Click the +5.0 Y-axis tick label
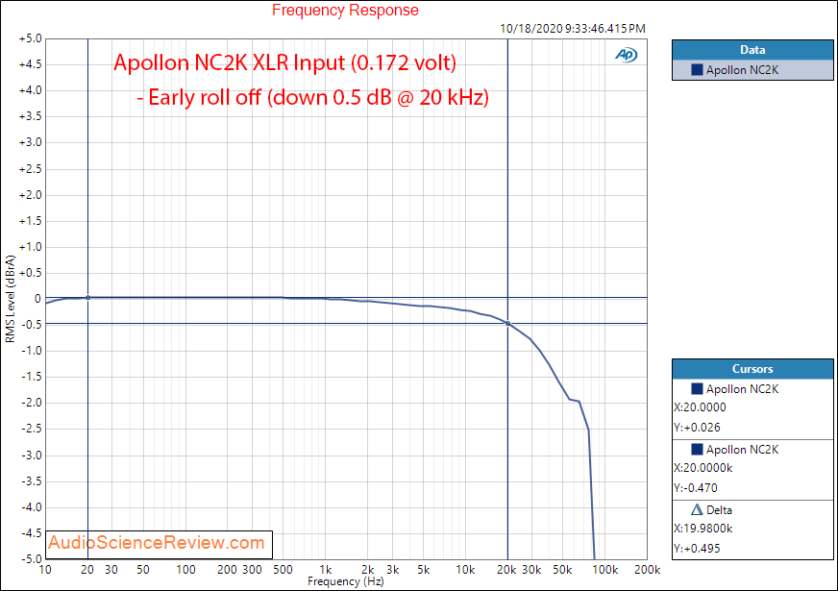838x591 pixels. (30, 38)
